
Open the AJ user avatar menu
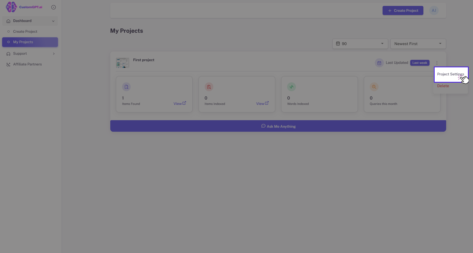[x=434, y=10]
